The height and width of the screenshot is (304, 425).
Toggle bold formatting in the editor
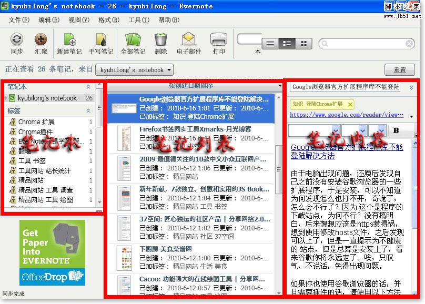coord(396,130)
